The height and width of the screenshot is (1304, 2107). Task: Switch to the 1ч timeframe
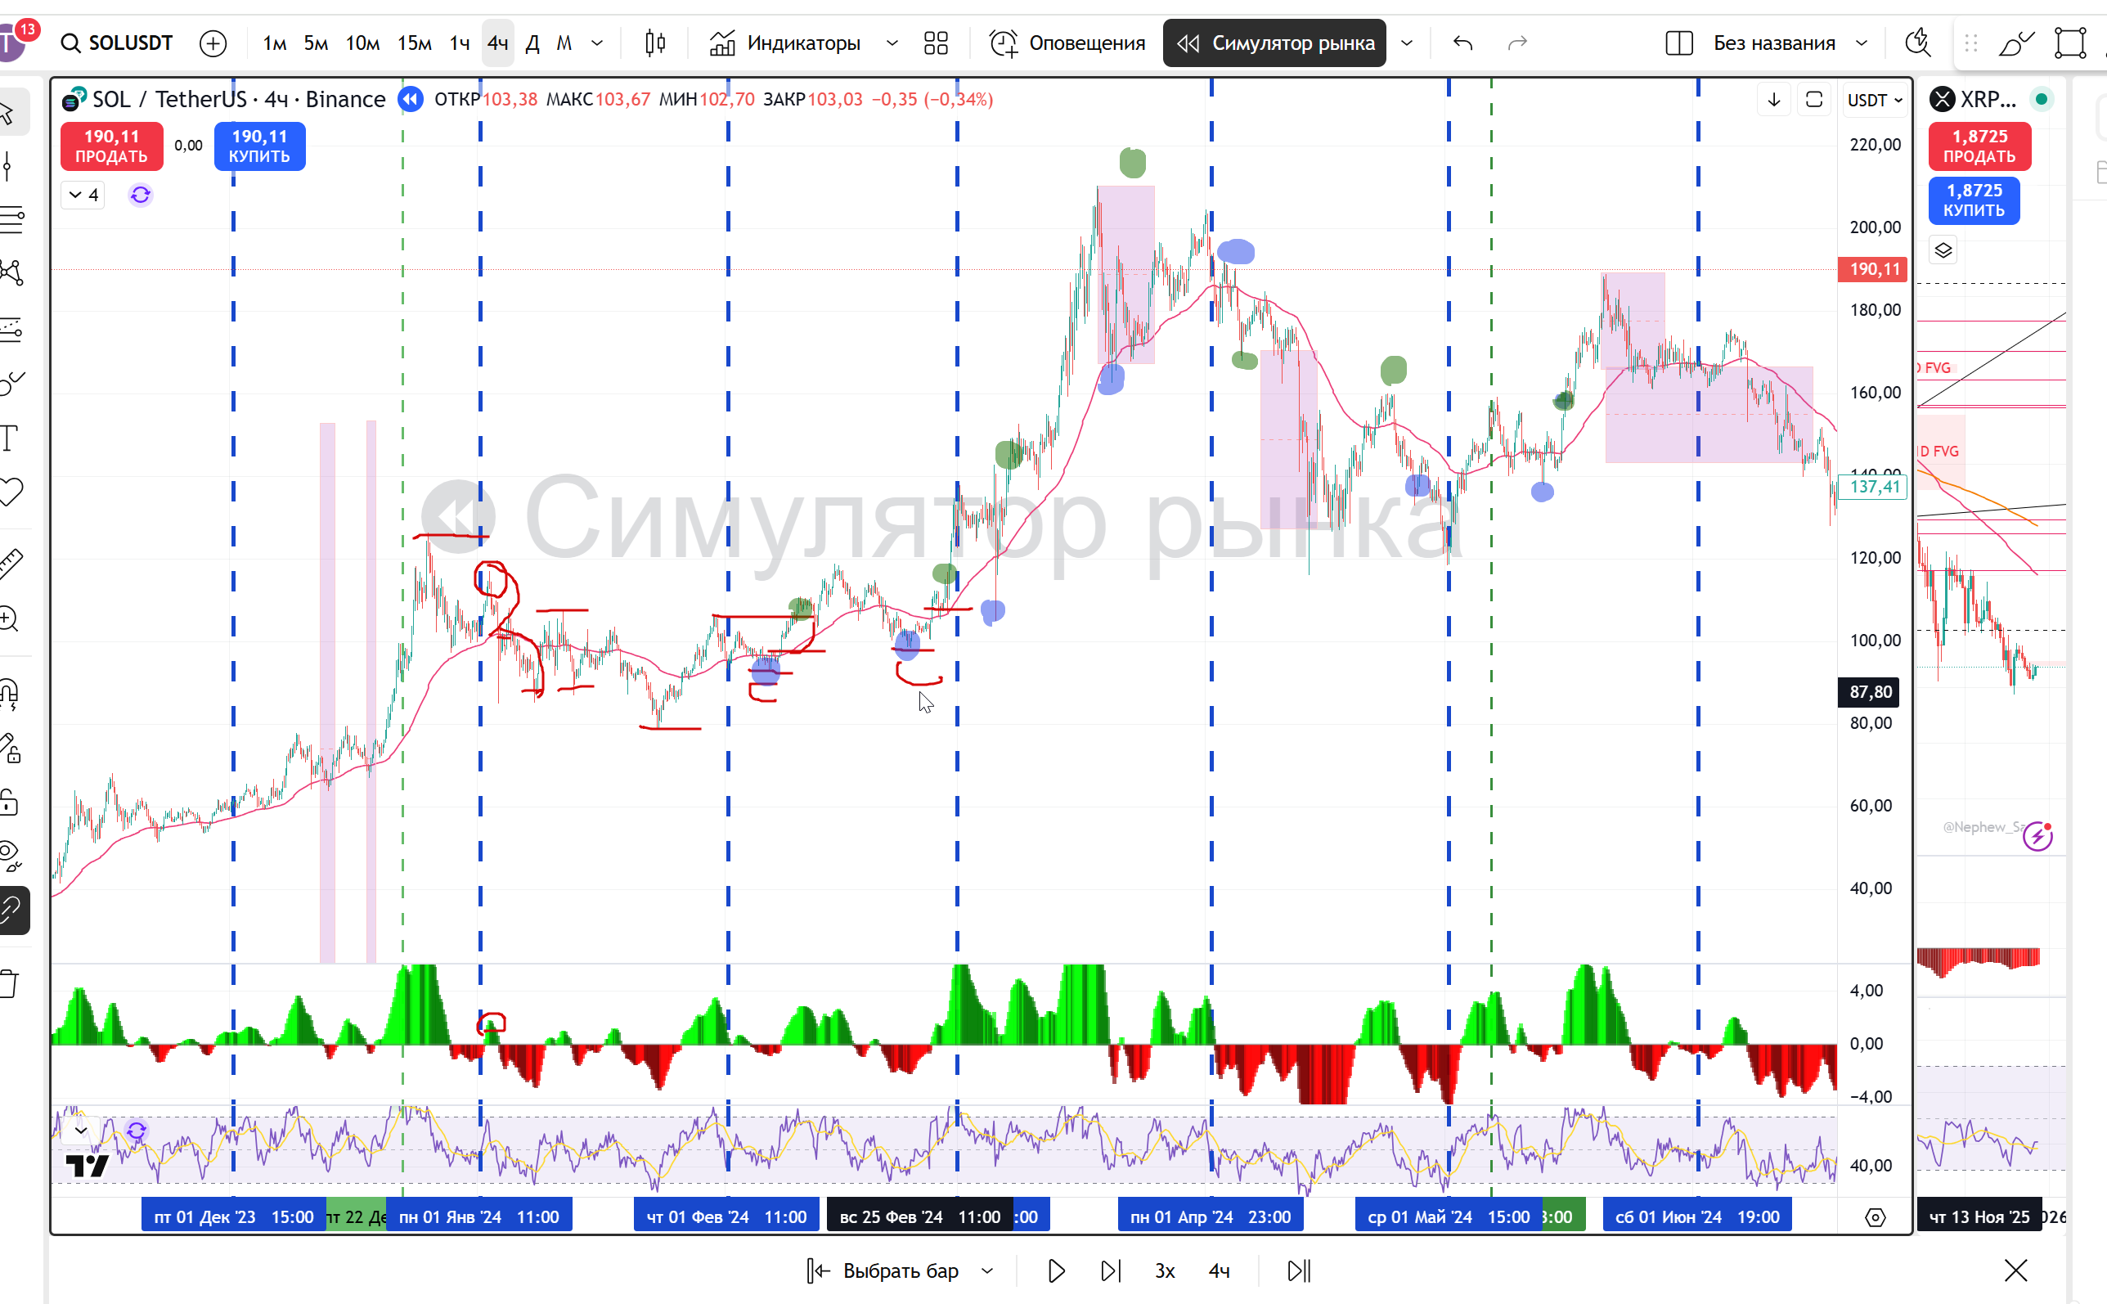click(x=460, y=43)
